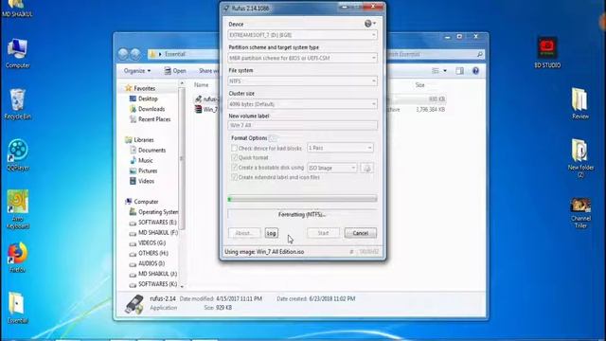
Task: Select the rufus file icon in list
Action: click(x=198, y=99)
